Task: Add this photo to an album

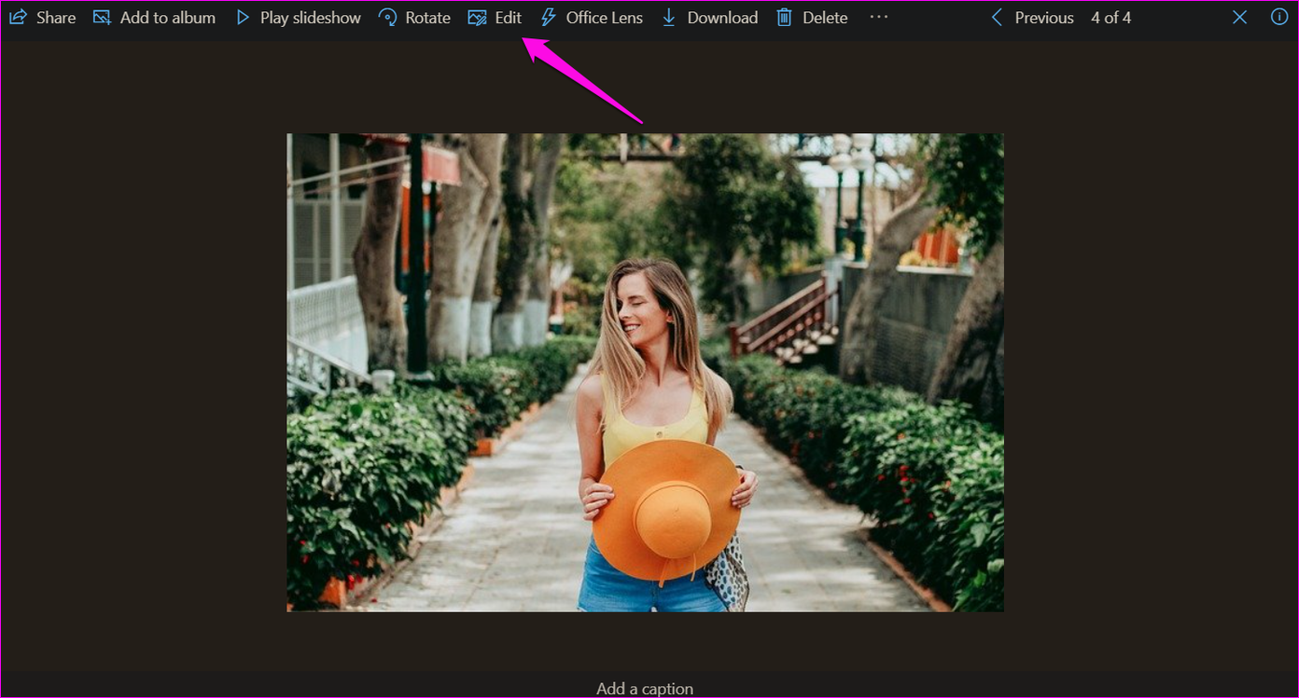Action: (154, 18)
